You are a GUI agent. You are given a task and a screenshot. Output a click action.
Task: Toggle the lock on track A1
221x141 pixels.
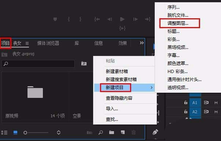coord(186,103)
